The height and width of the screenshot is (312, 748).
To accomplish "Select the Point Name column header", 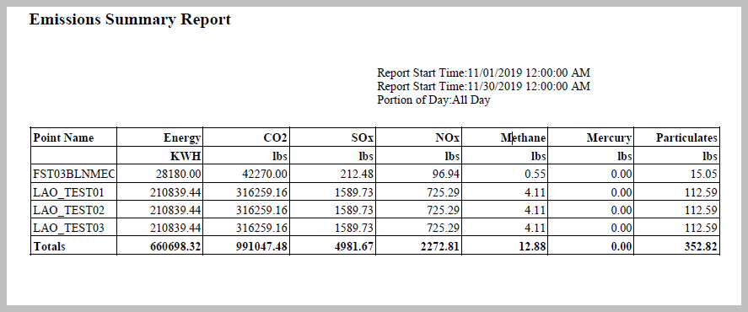I will tap(63, 138).
